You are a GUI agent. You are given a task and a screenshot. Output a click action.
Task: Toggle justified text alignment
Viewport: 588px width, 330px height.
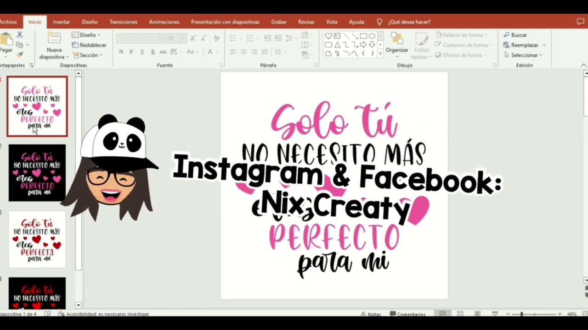[265, 52]
